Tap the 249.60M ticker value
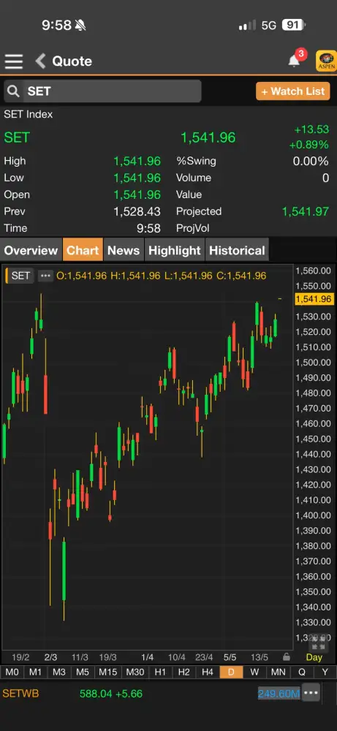This screenshot has width=337, height=731. [x=279, y=694]
